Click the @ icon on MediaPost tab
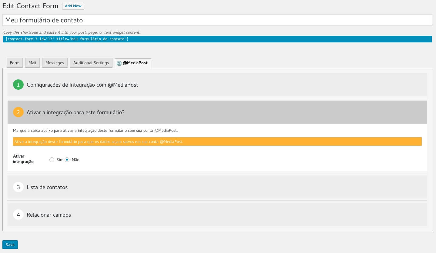This screenshot has width=436, height=253. point(119,63)
